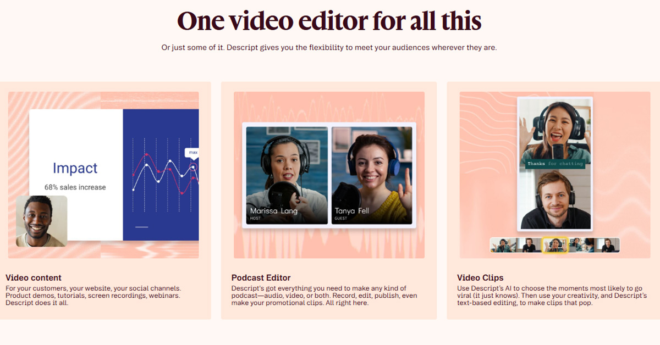The height and width of the screenshot is (345, 660).
Task: Select the Tanya Fell guest video tile
Action: coord(372,175)
